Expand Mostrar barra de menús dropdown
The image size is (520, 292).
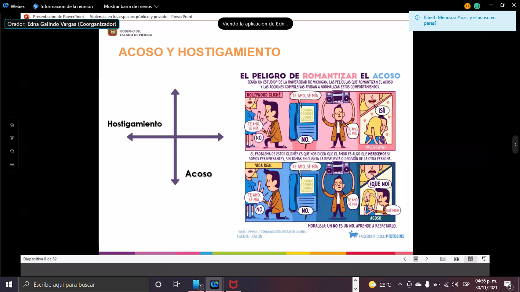point(132,6)
